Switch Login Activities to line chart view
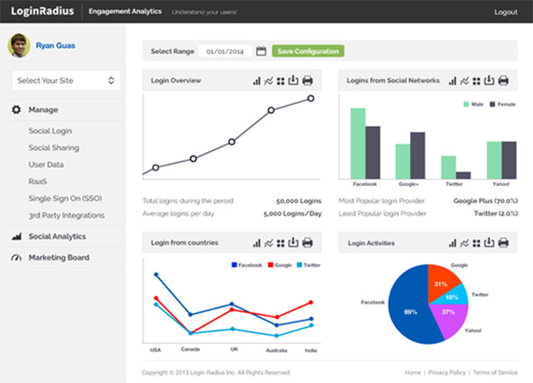The height and width of the screenshot is (383, 533). tap(465, 243)
